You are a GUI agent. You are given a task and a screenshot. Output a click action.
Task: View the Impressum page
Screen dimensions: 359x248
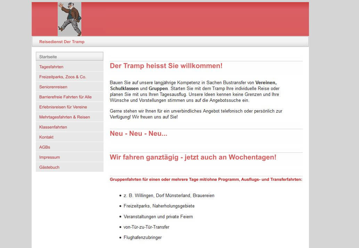tap(70, 157)
